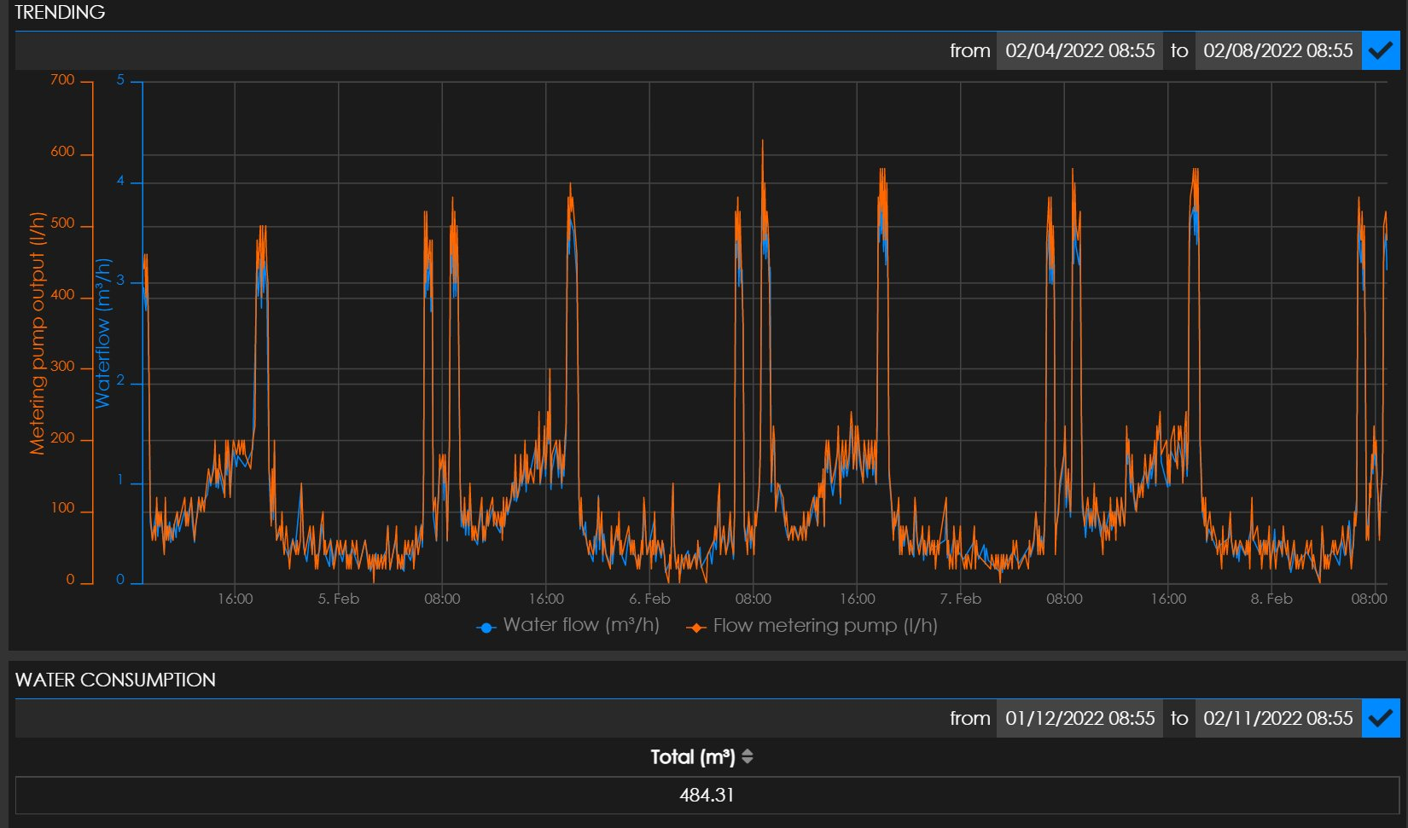Click the 5. Feb x-axis label
Image resolution: width=1408 pixels, height=828 pixels.
point(339,599)
